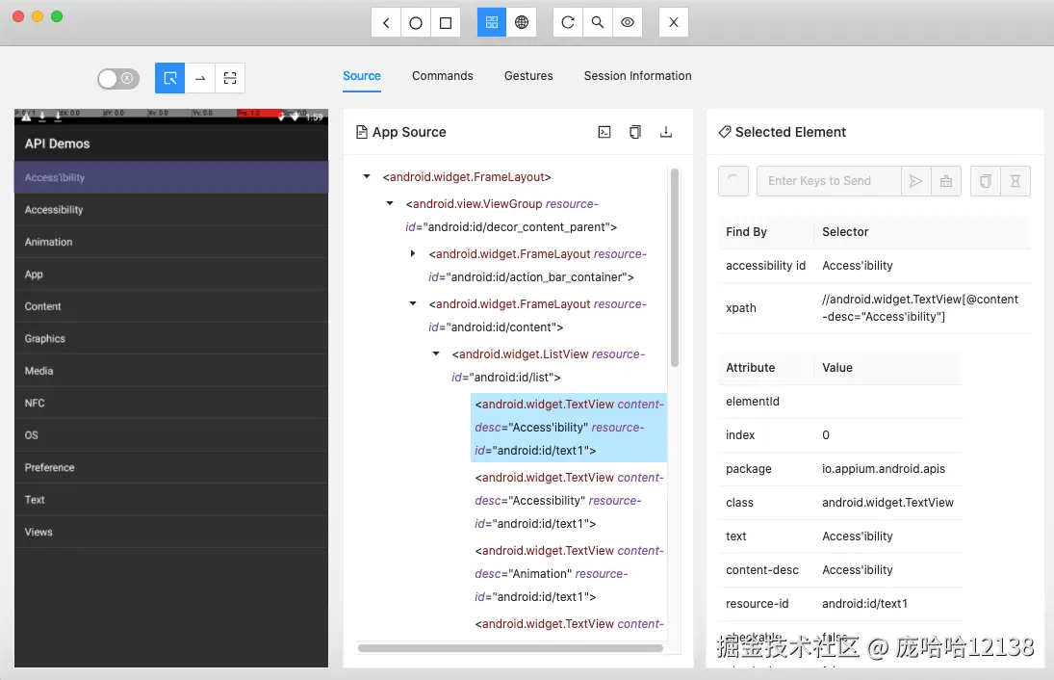Toggle attributes view in App Source header

[604, 132]
